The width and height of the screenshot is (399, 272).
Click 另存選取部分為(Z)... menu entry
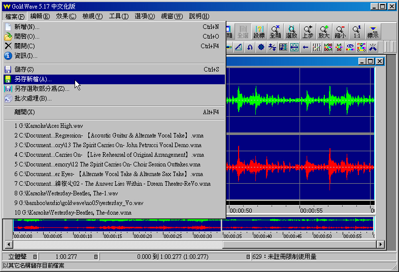coord(42,89)
